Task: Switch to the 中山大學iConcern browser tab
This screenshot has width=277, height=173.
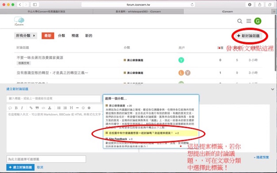Action: tap(46, 11)
